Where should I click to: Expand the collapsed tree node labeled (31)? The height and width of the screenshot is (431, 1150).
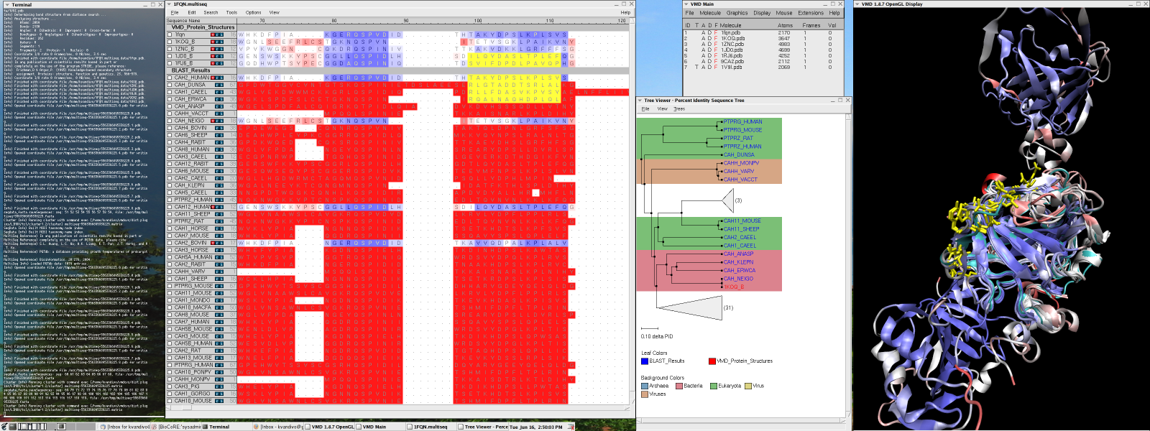pyautogui.click(x=690, y=307)
